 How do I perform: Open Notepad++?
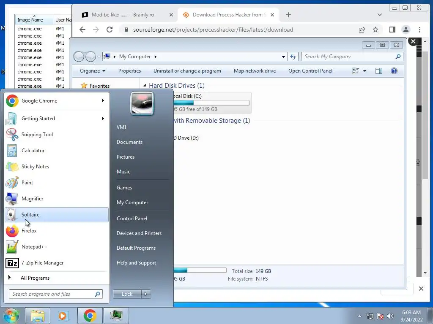(57, 246)
